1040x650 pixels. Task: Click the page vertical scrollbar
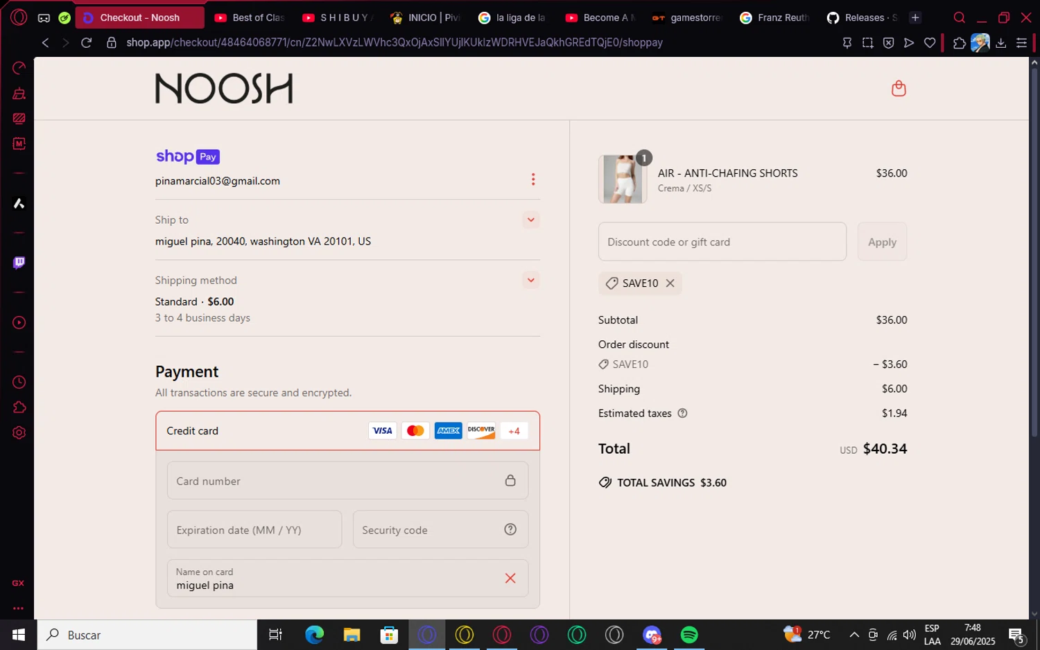click(1034, 254)
